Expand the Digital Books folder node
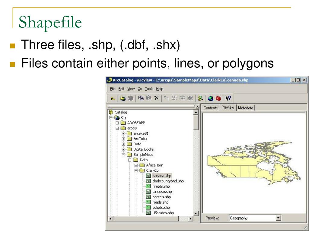 click(x=123, y=149)
